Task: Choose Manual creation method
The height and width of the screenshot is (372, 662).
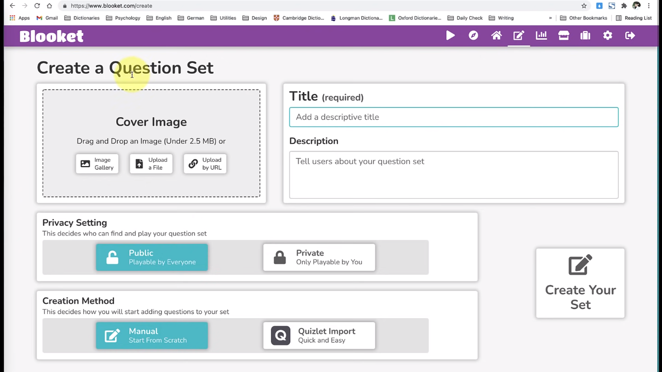Action: coord(152,336)
